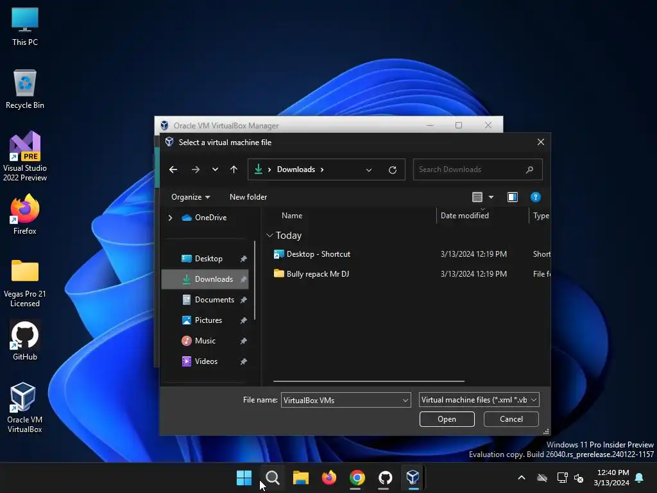Select Oracle VM VirtualBox desktop shortcut
Screen dimensions: 657x493
[x=25, y=408]
